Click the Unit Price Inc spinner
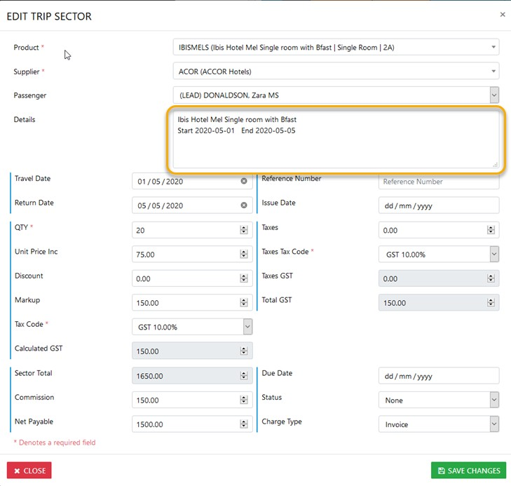Screen dimensions: 511x486 click(244, 255)
